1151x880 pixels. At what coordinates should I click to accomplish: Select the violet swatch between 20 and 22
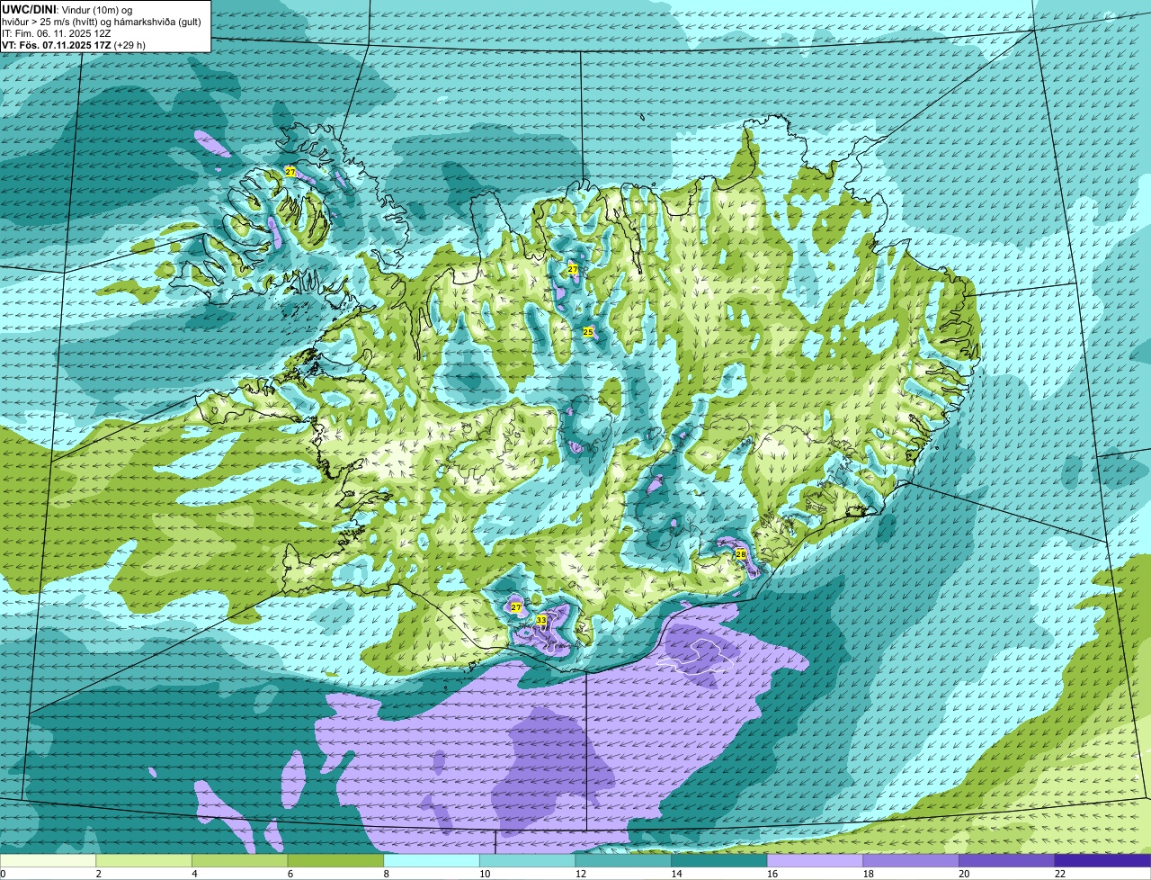(1006, 861)
